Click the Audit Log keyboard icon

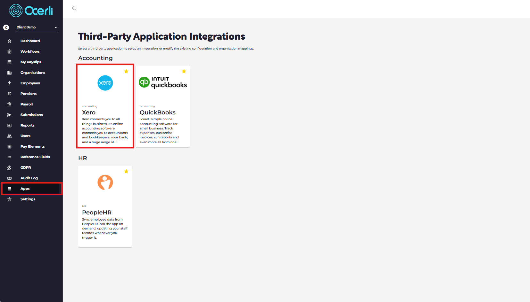[x=9, y=178]
